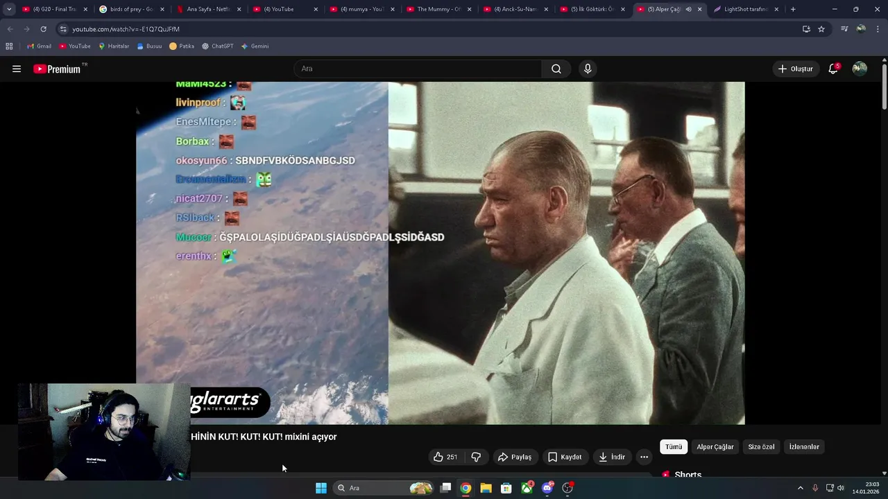This screenshot has height=499, width=888.
Task: Mute the Alper Çağlar tab audio
Action: click(688, 9)
